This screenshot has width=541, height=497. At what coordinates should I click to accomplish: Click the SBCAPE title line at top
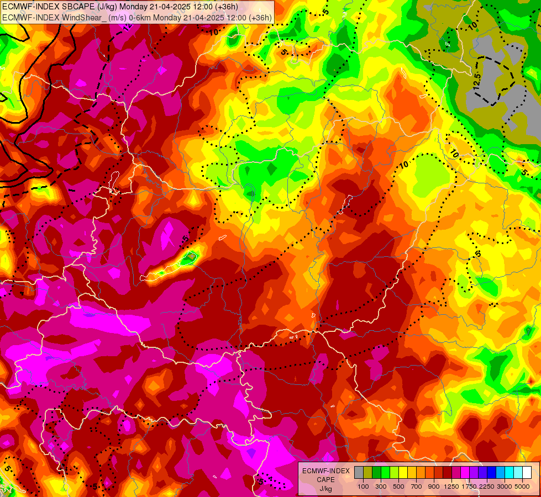[120, 7]
